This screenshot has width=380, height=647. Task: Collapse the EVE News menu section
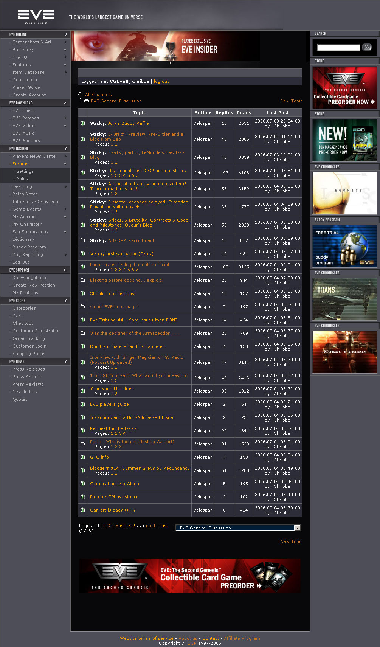point(65,362)
